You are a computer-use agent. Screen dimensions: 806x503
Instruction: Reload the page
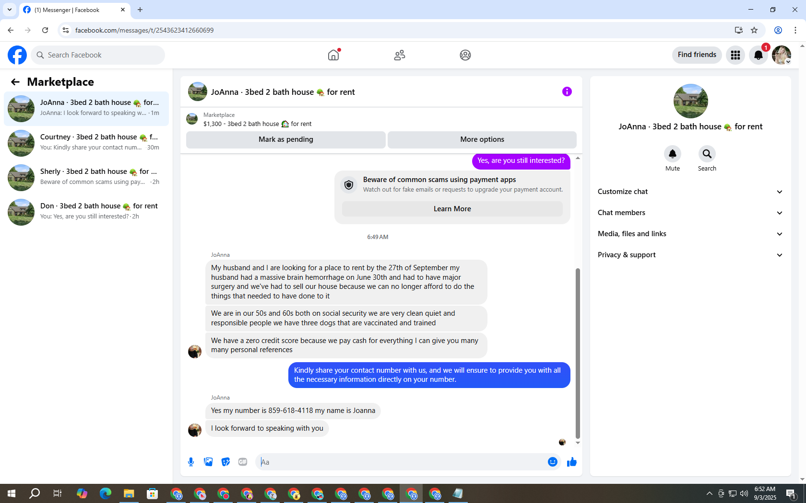[x=45, y=30]
